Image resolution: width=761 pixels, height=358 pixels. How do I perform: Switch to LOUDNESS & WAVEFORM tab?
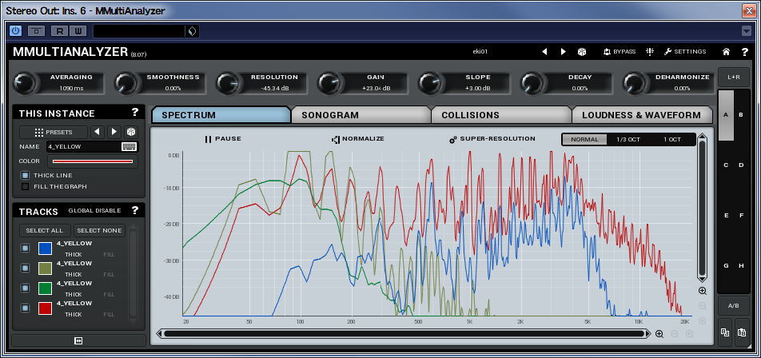642,115
